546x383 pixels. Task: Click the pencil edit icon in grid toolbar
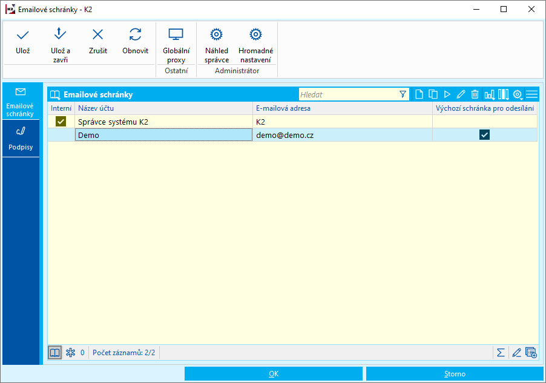pyautogui.click(x=461, y=94)
